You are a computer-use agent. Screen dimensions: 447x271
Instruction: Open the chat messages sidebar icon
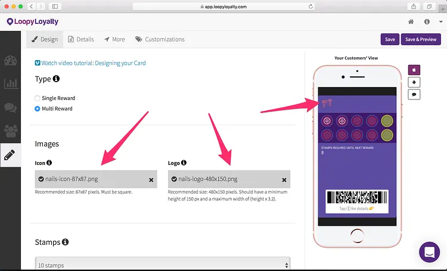(x=11, y=107)
